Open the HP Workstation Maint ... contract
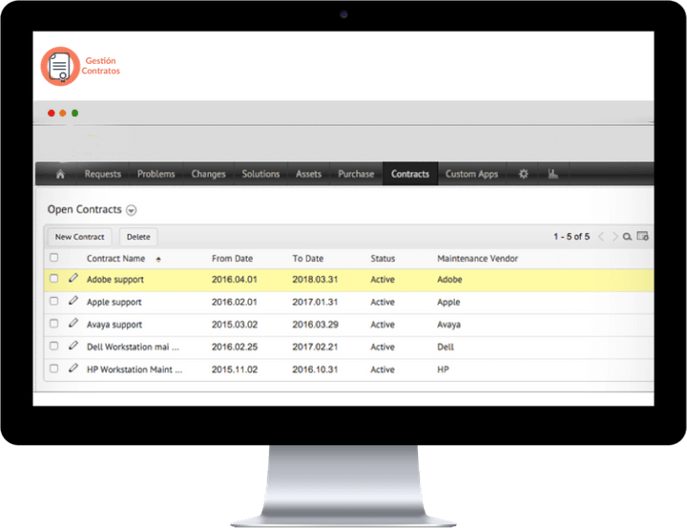The height and width of the screenshot is (528, 687). [x=135, y=370]
